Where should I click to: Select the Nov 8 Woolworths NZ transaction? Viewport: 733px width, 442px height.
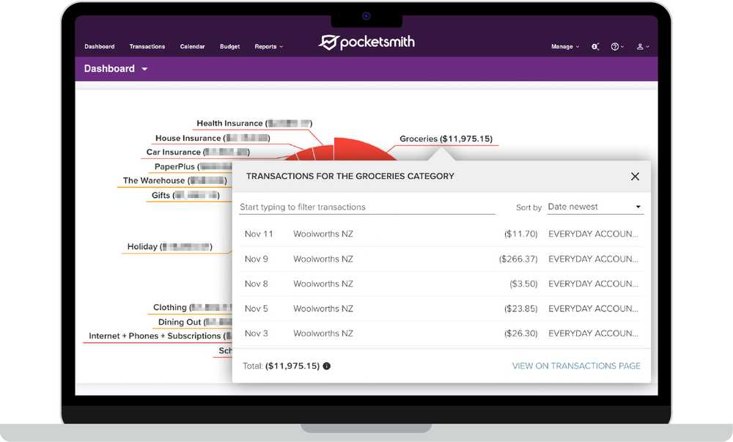tap(441, 284)
